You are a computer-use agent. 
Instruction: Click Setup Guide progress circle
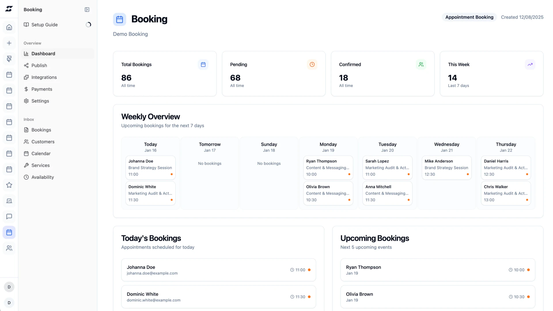point(88,25)
